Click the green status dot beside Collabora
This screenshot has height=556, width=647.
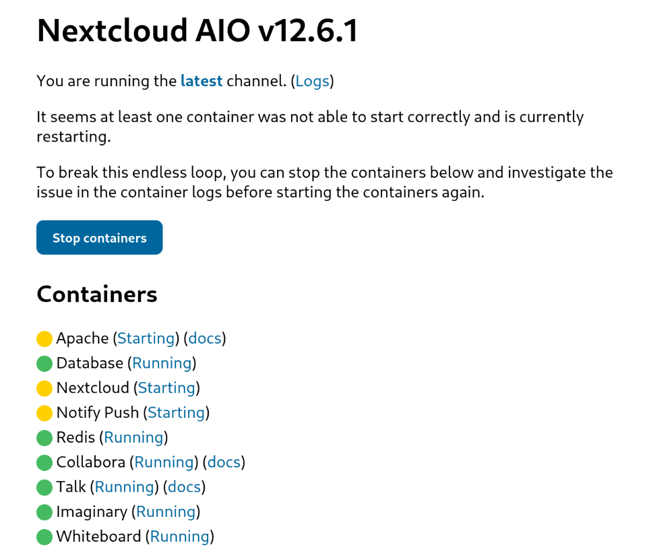[44, 463]
